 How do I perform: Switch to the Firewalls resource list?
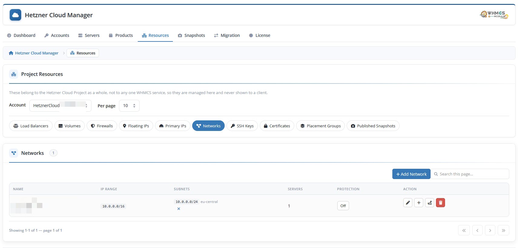click(x=102, y=126)
